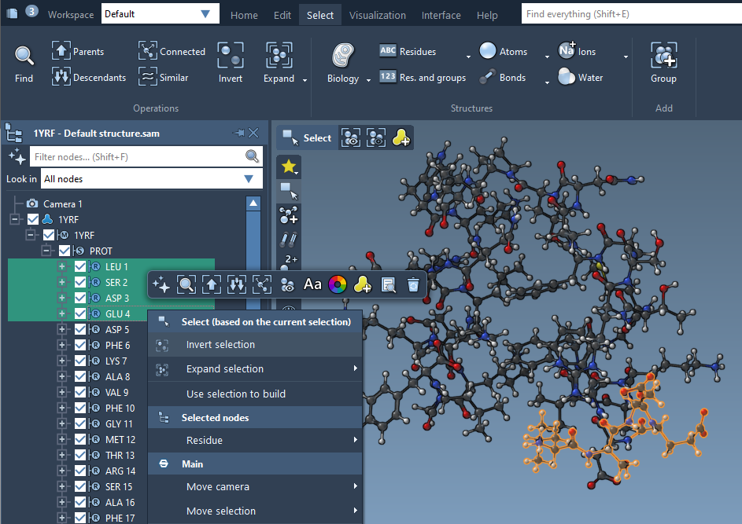Screen dimensions: 742x524
Task: Switch to the Visualization ribbon tab
Action: [x=377, y=15]
